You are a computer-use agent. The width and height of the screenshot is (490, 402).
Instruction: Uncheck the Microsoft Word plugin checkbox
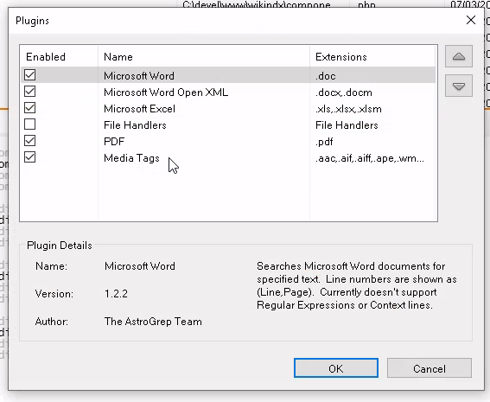(30, 75)
